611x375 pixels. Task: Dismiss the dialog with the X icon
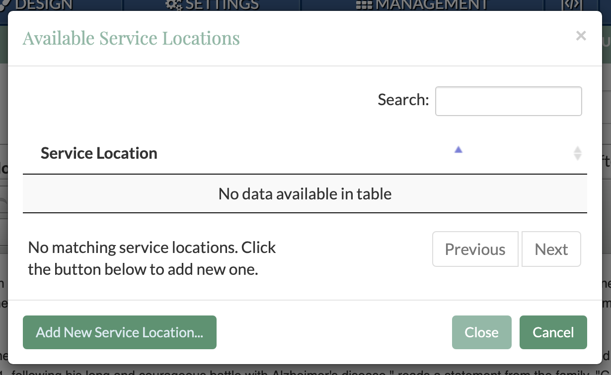pos(581,36)
